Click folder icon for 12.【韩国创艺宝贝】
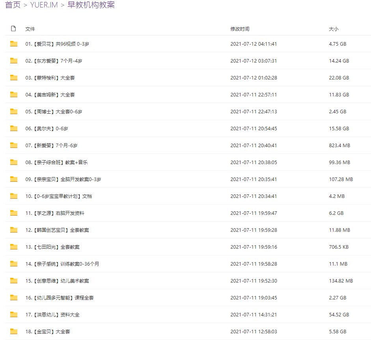The height and width of the screenshot is (340, 371). pos(14,230)
